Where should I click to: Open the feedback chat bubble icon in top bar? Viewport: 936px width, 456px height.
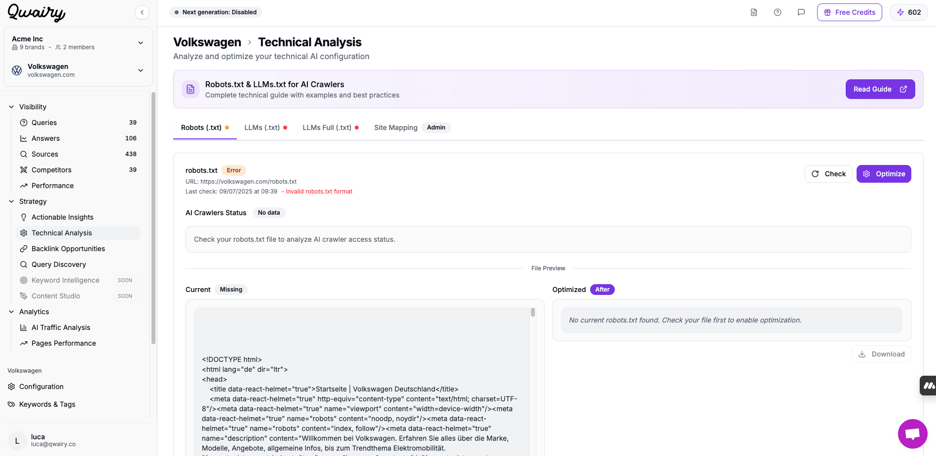coord(801,12)
